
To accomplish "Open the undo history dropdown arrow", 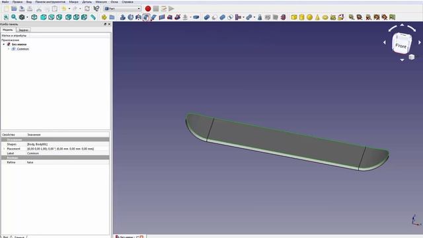I will click(69, 9).
